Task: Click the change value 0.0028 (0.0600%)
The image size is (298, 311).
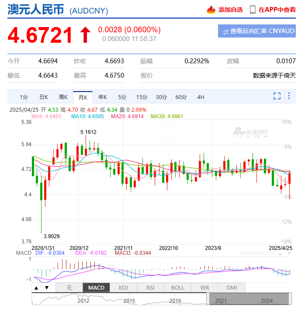Action: coord(129,30)
